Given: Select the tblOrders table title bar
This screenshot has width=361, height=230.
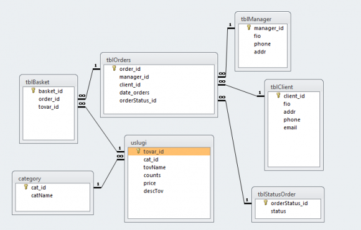Looking at the screenshot, I should click(159, 60).
